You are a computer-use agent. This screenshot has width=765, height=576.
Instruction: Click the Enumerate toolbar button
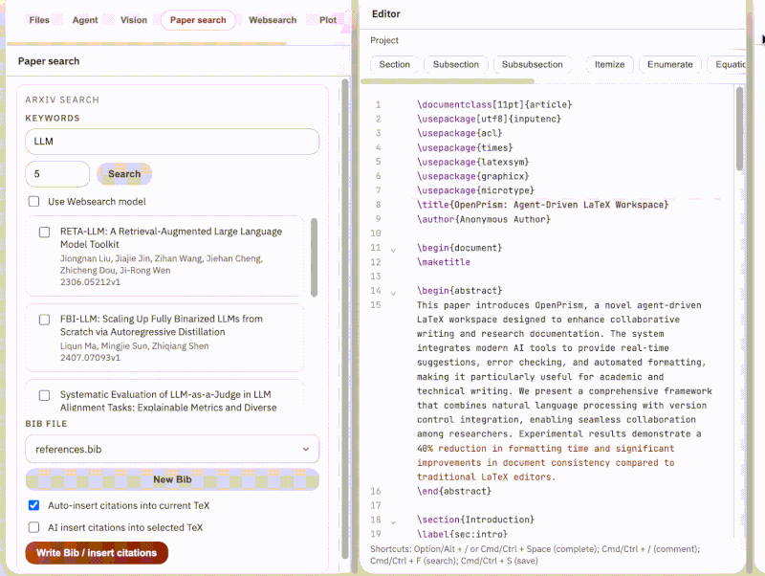coord(670,64)
